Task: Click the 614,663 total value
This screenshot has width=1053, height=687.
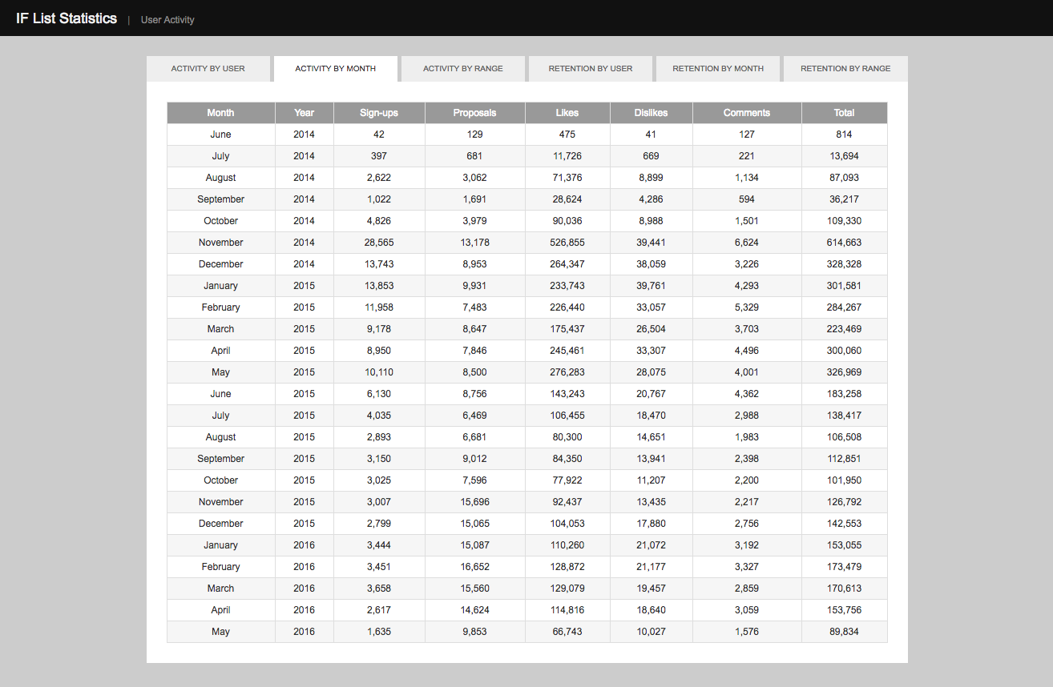Action: tap(844, 243)
